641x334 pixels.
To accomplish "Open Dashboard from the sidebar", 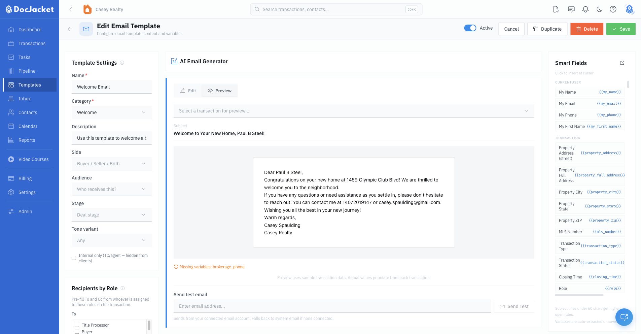I will (30, 30).
